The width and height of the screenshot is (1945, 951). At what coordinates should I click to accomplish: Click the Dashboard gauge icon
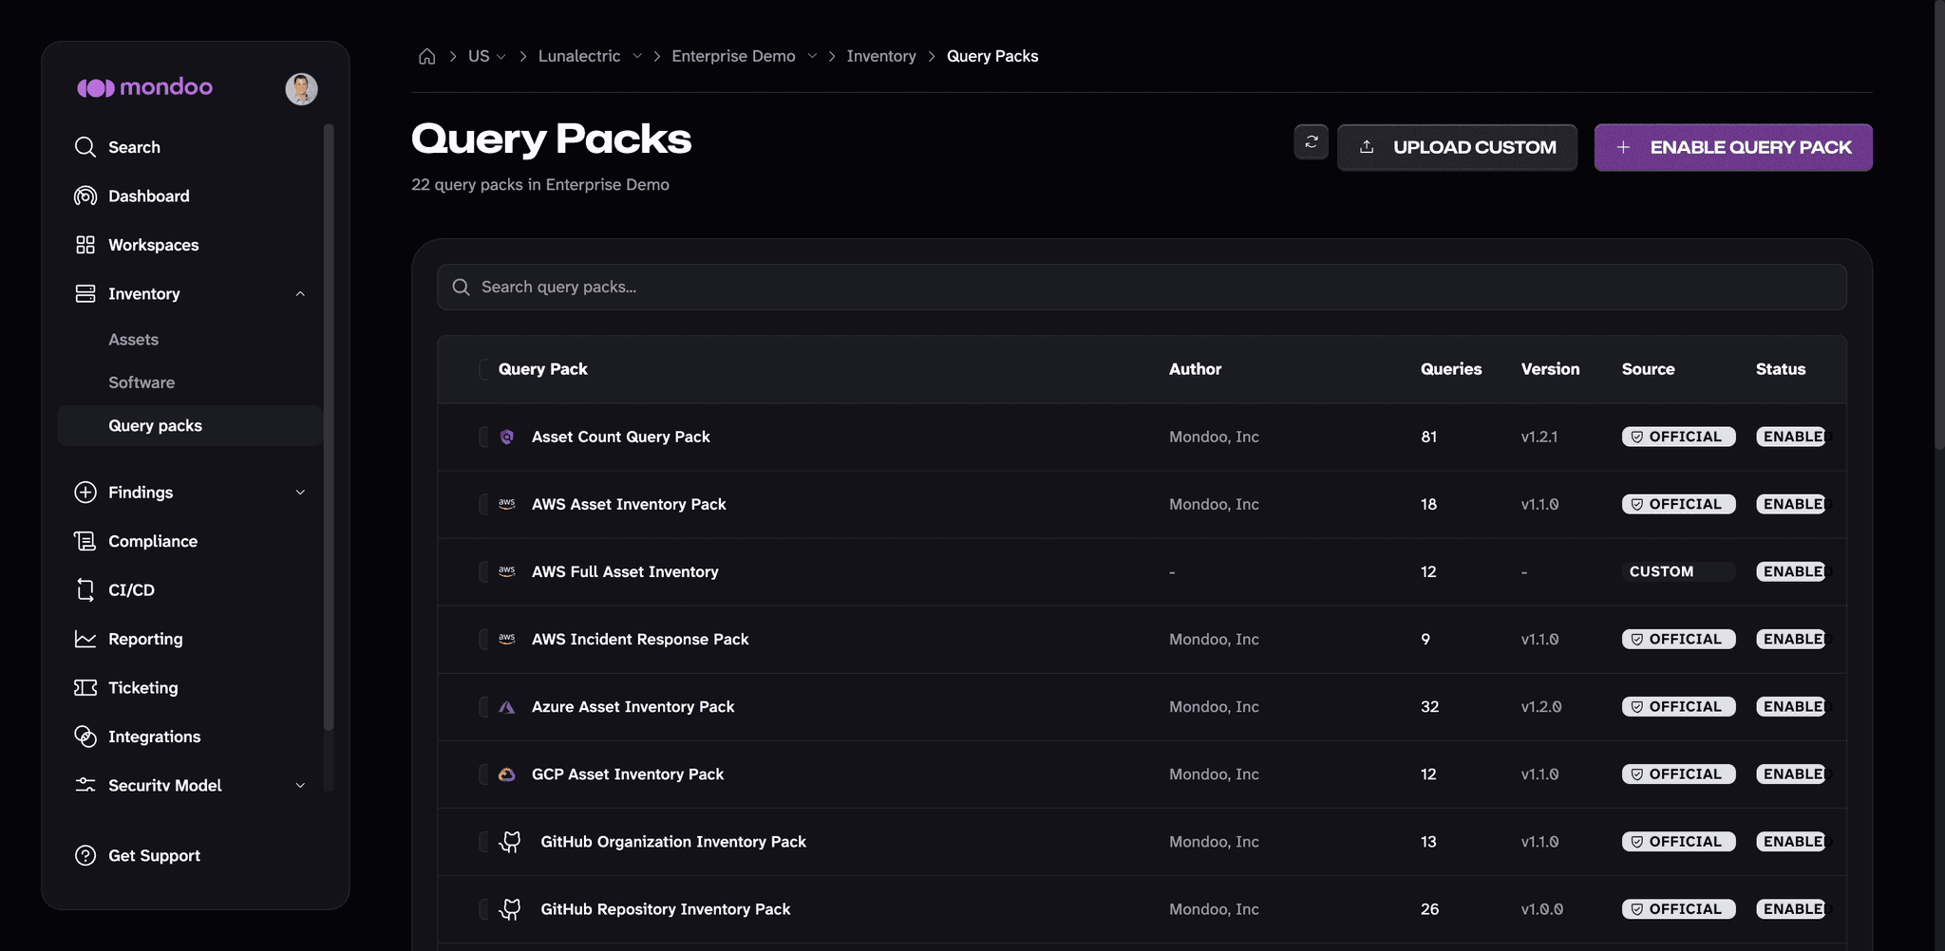coord(85,196)
